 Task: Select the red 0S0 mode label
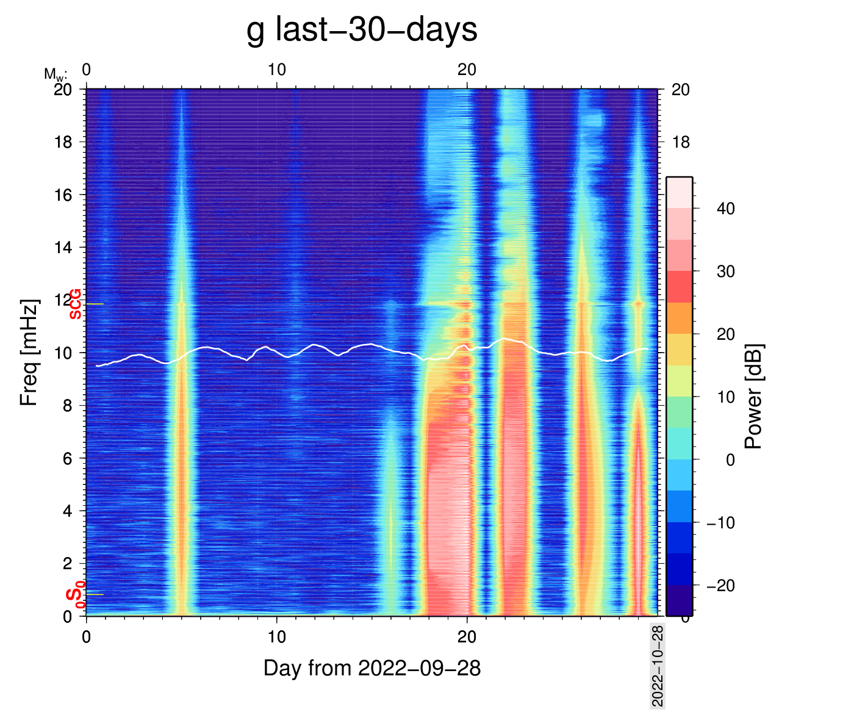click(76, 595)
